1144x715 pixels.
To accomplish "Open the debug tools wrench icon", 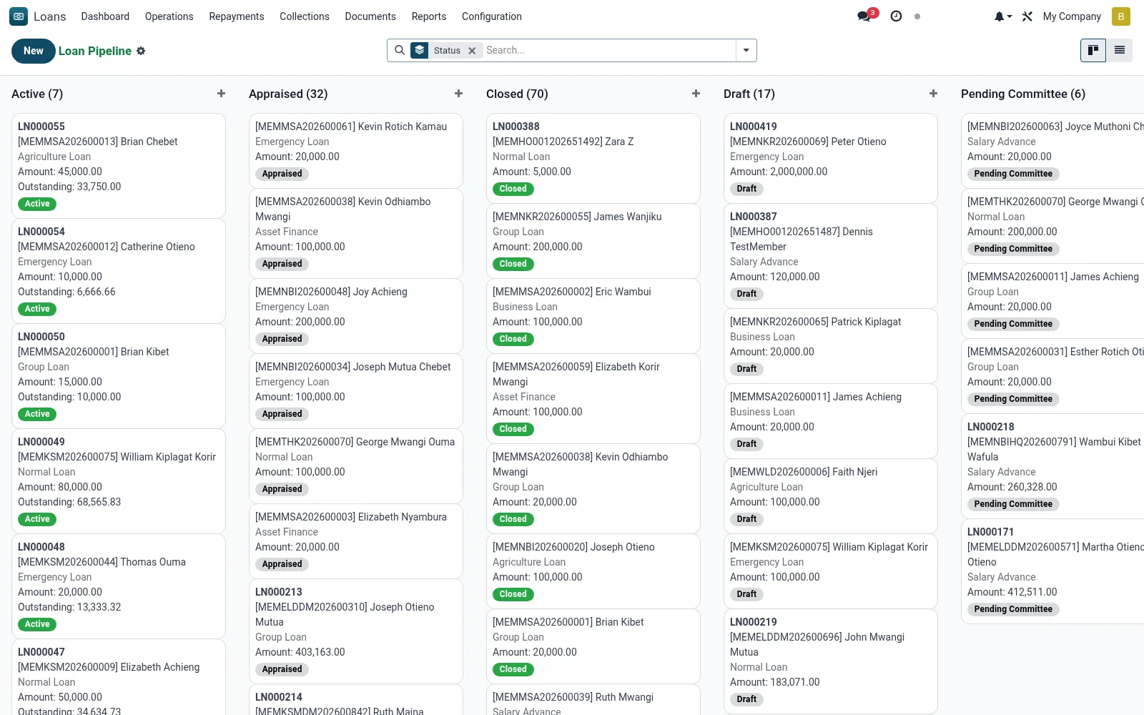I will click(x=1027, y=16).
